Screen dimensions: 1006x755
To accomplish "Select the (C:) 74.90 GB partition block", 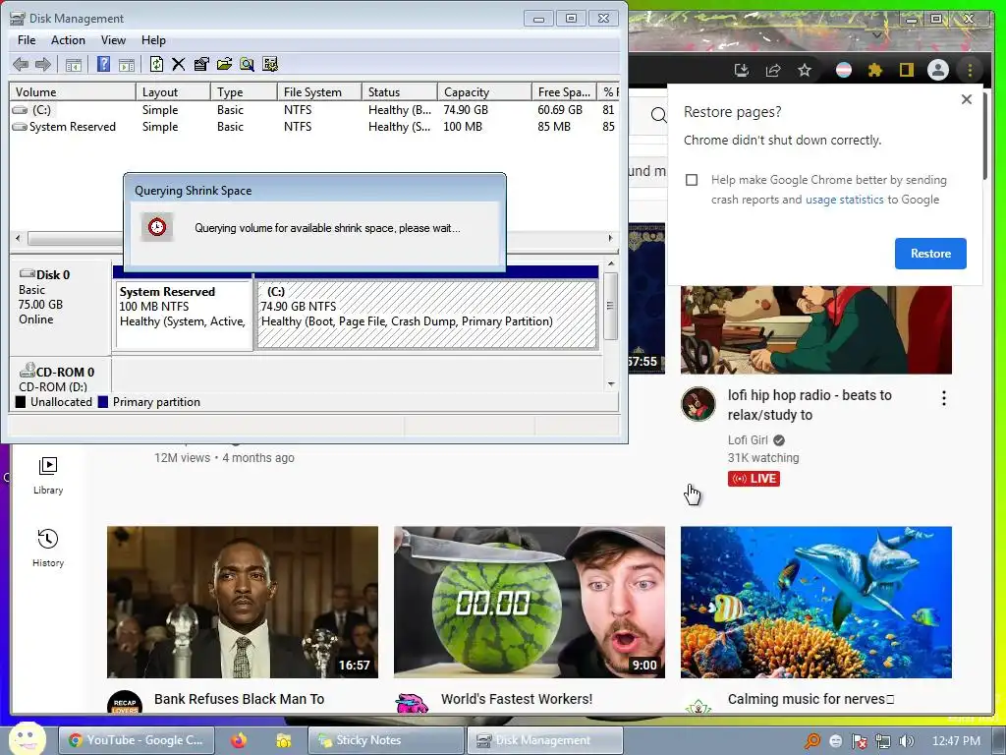I will [x=426, y=314].
